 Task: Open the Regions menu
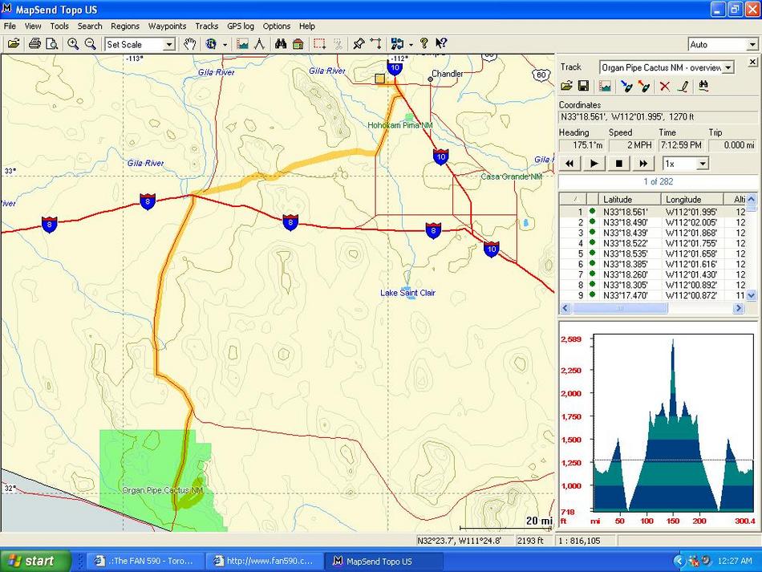[x=125, y=26]
